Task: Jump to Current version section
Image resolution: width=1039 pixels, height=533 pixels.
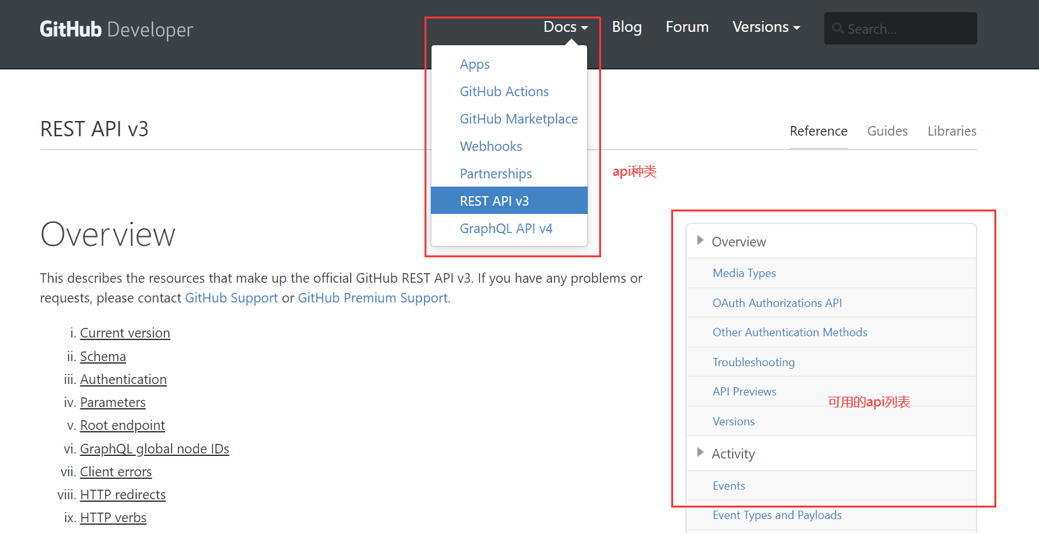Action: pos(125,333)
